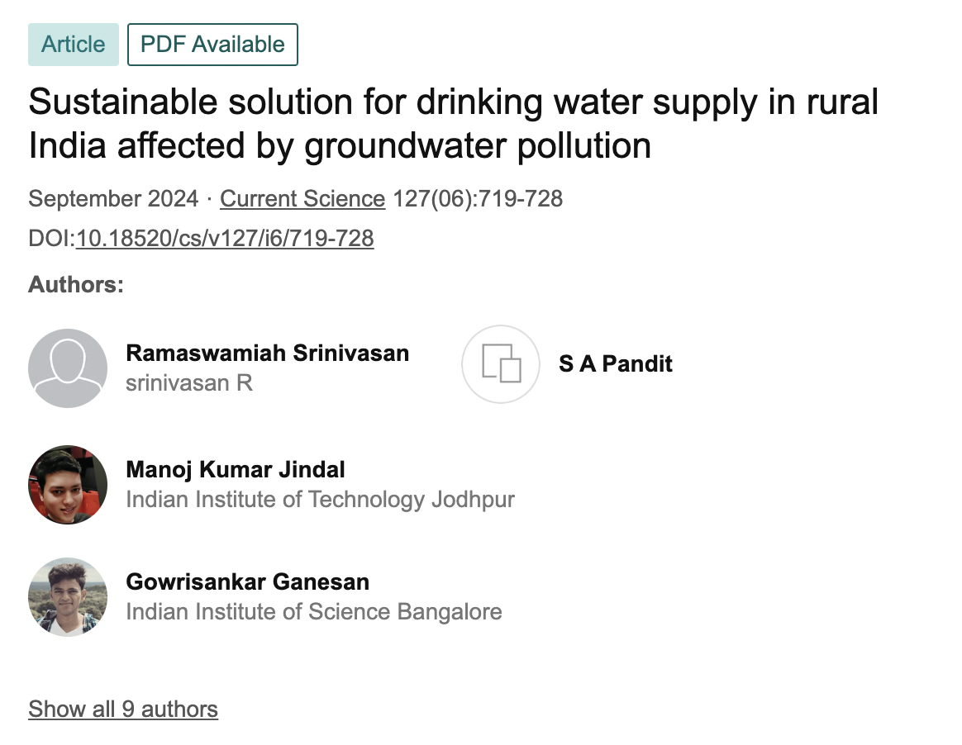
Task: Open Manoj Kumar Jindal's author page
Action: point(235,469)
